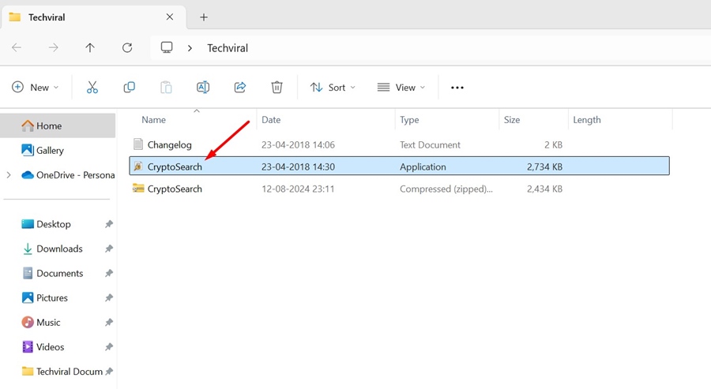Viewport: 711px width, 389px height.
Task: Click the Compressed (zipped) type cell
Action: click(x=446, y=189)
